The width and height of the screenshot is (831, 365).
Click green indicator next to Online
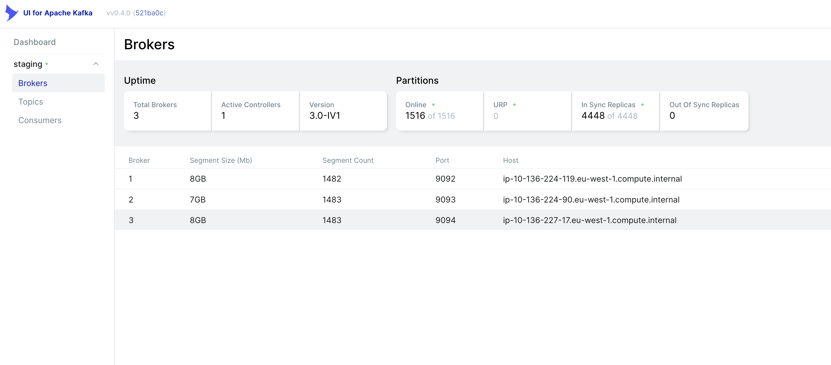(x=433, y=105)
